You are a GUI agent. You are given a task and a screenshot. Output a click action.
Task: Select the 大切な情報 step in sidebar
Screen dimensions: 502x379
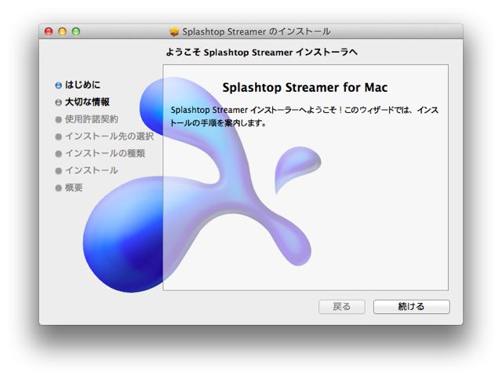tap(87, 102)
